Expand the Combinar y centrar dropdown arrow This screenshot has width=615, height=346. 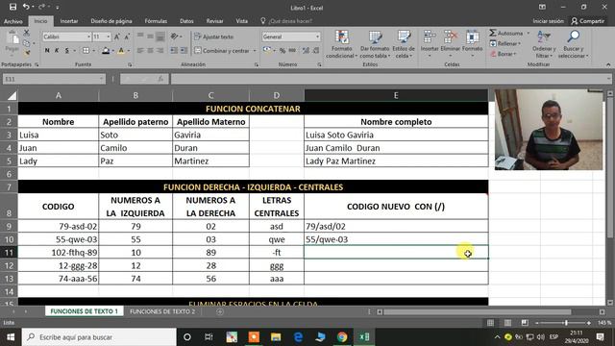[255, 51]
